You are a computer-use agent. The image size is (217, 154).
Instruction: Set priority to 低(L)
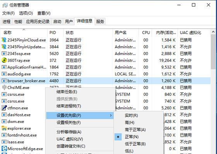(x=138, y=151)
